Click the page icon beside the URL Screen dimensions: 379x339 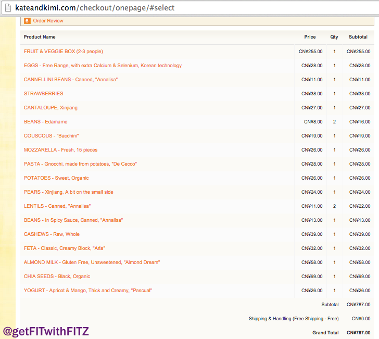(8, 8)
